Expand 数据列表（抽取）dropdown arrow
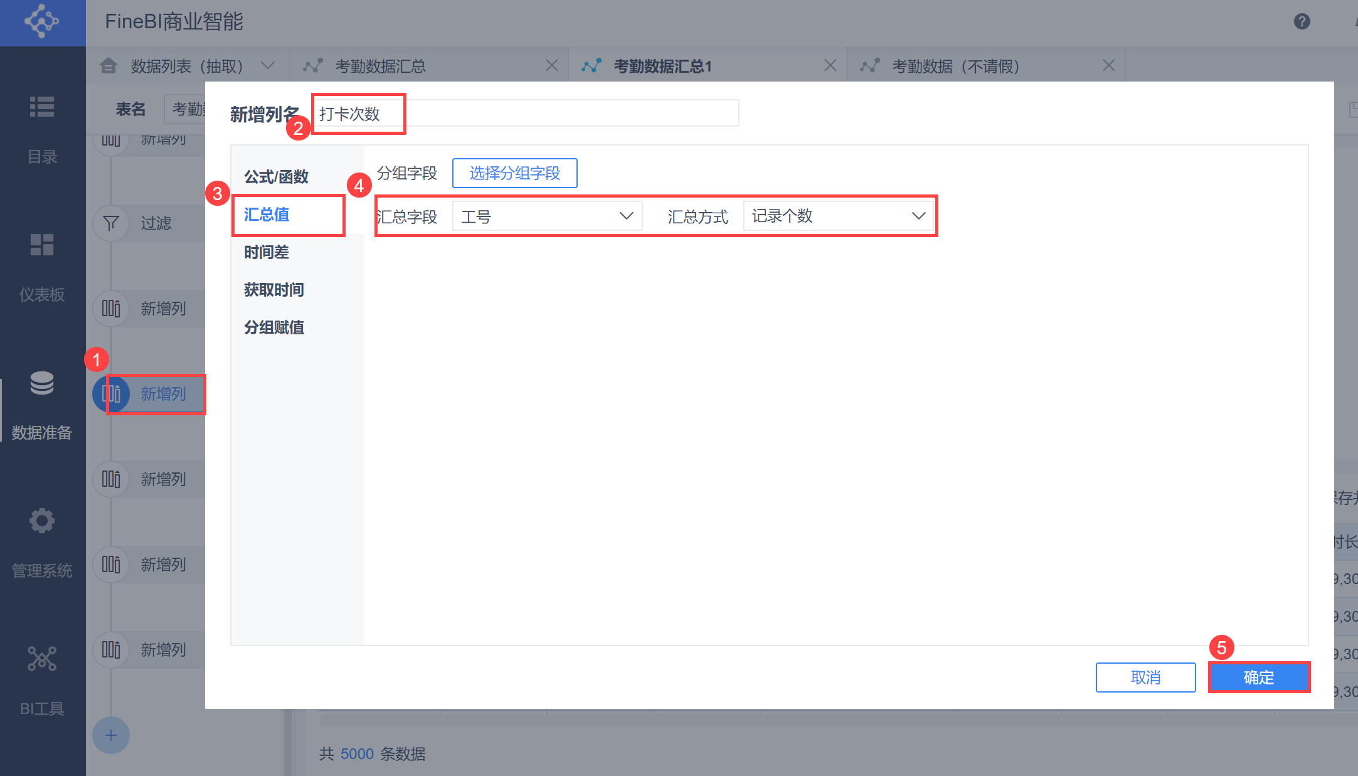Screen dimensions: 1358x776 (x=268, y=66)
